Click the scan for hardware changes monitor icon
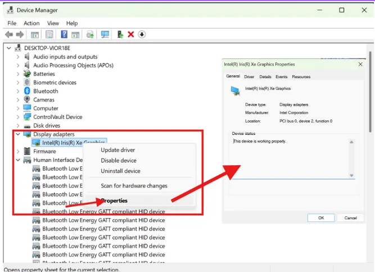This screenshot has width=375, height=272. pyautogui.click(x=105, y=34)
